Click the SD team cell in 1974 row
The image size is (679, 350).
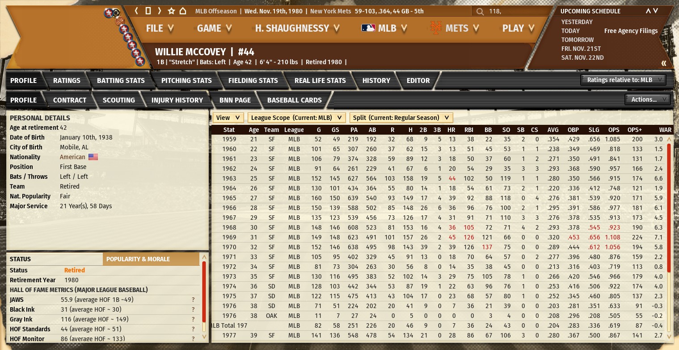272,286
